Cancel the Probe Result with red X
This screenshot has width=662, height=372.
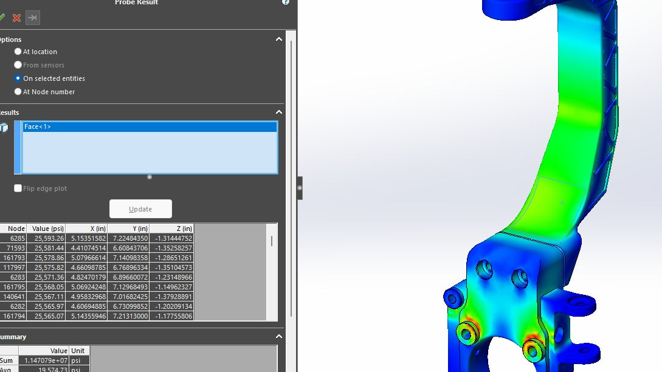click(x=17, y=18)
